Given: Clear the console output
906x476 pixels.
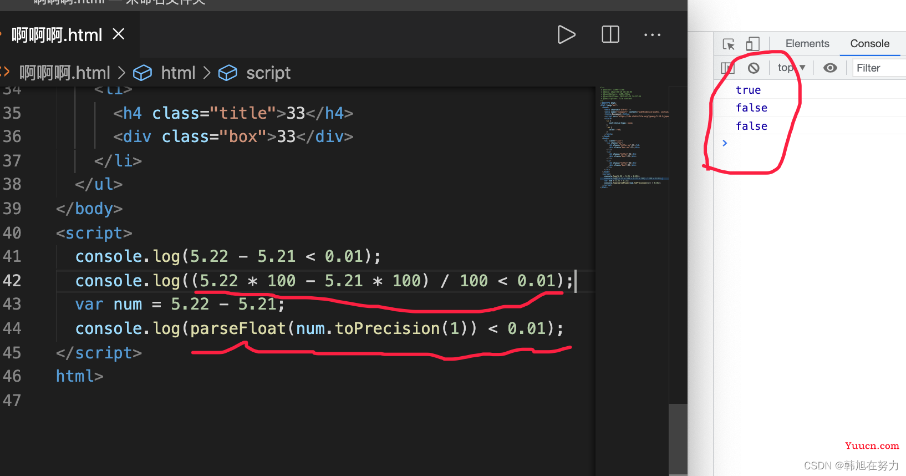Looking at the screenshot, I should (754, 68).
